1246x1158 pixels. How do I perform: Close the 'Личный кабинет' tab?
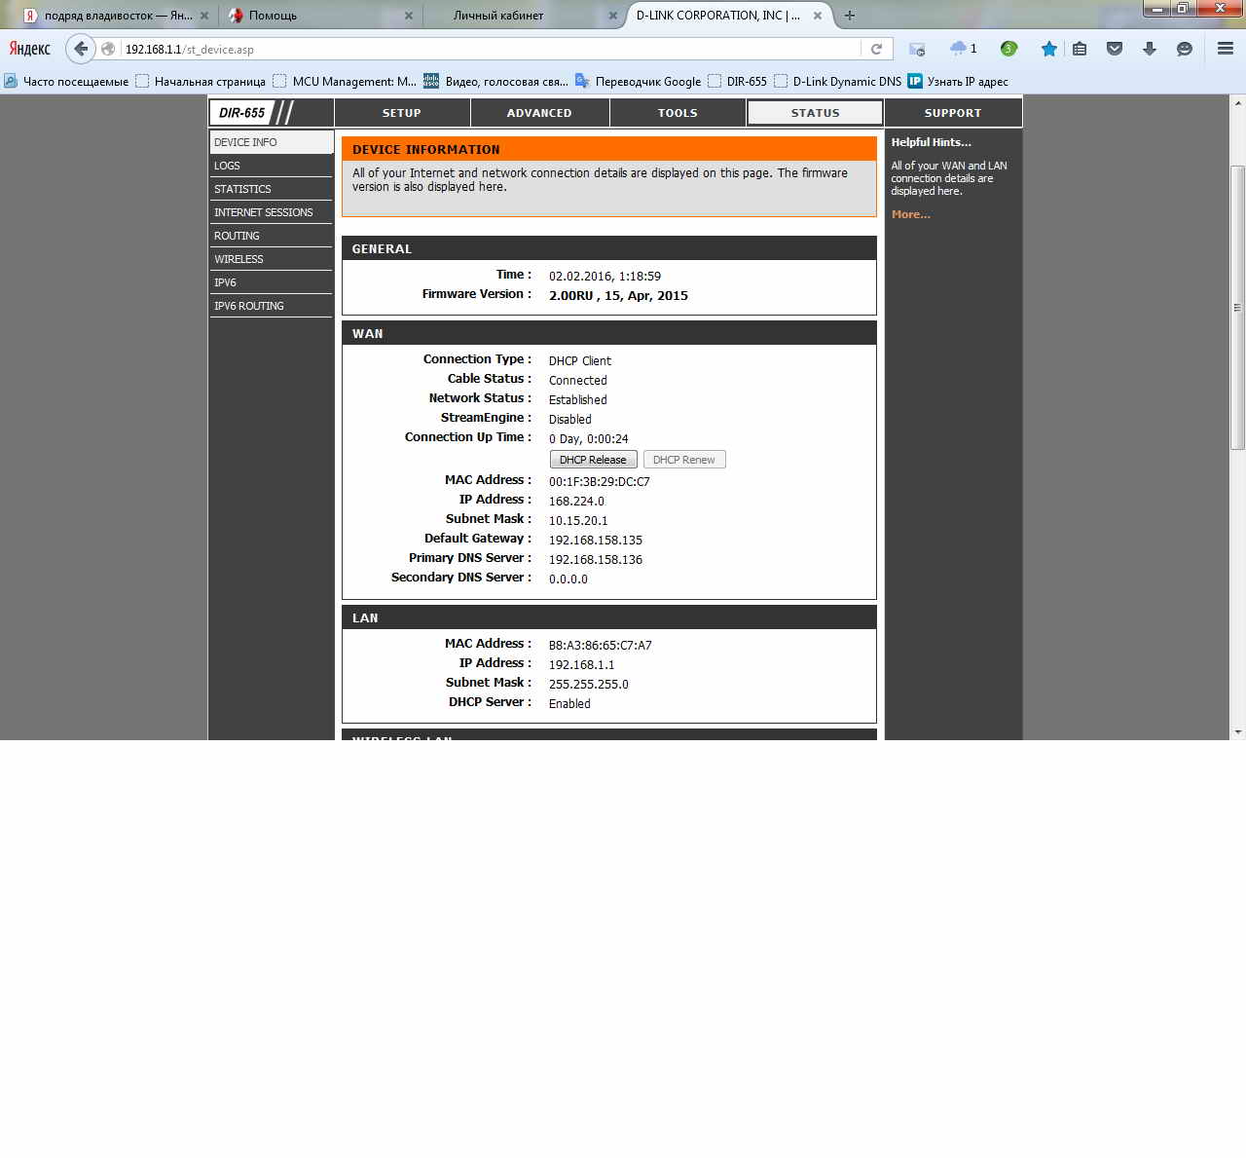click(x=612, y=16)
